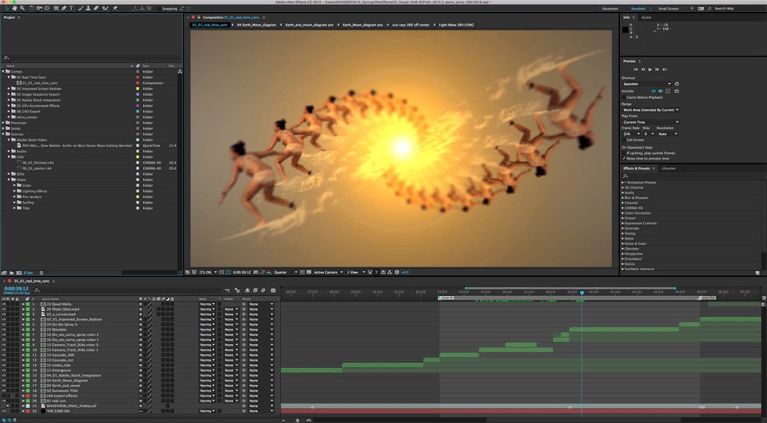Select the Hand tool in the toolbar
This screenshot has width=767, height=423.
coord(14,8)
